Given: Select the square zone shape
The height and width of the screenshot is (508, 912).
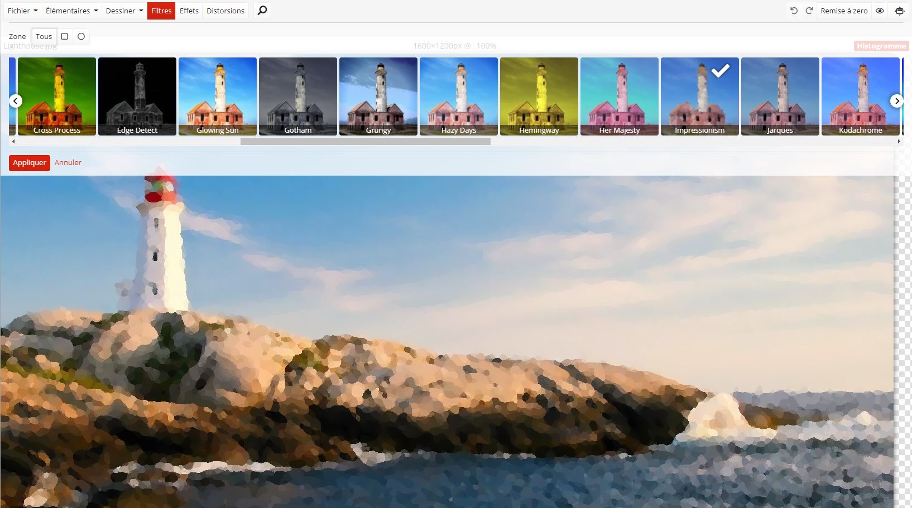Looking at the screenshot, I should 65,36.
